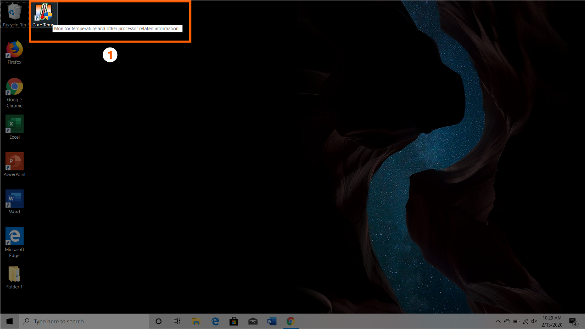Open File Explorer from the taskbar
The width and height of the screenshot is (585, 329).
click(x=196, y=321)
